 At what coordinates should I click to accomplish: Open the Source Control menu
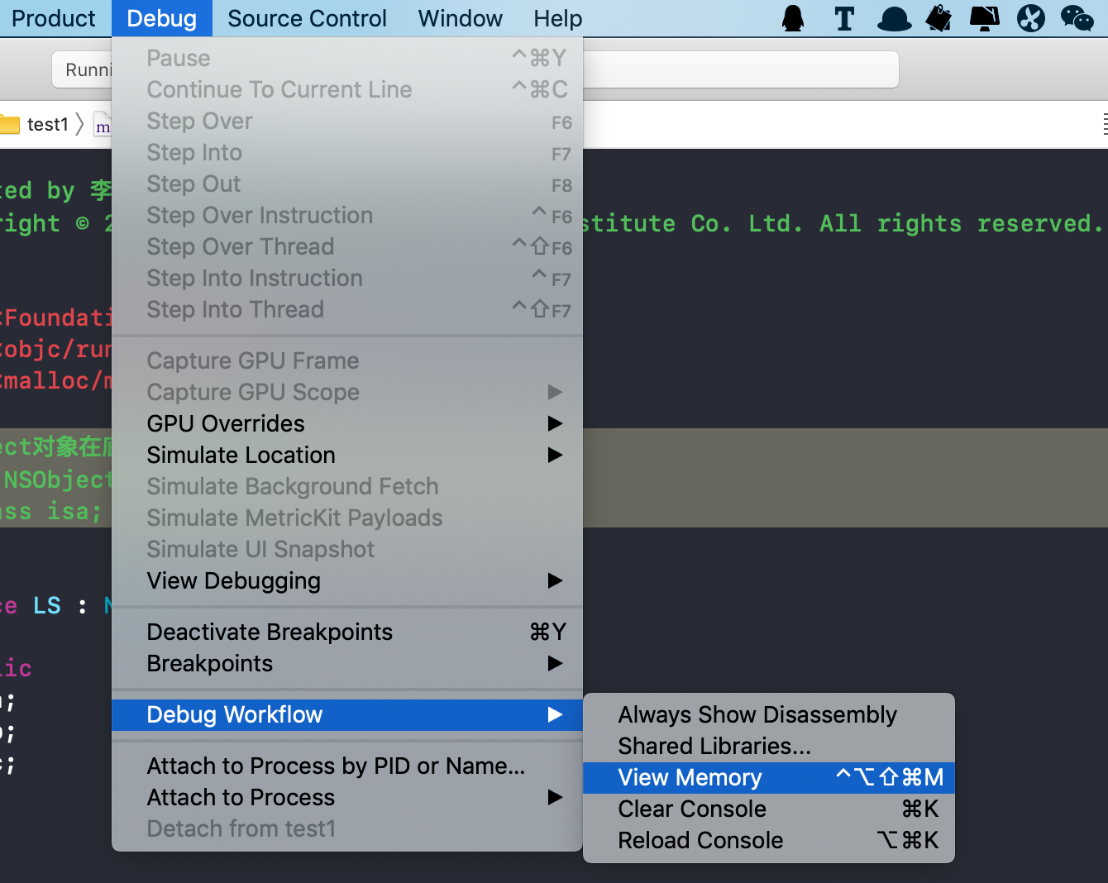coord(307,18)
